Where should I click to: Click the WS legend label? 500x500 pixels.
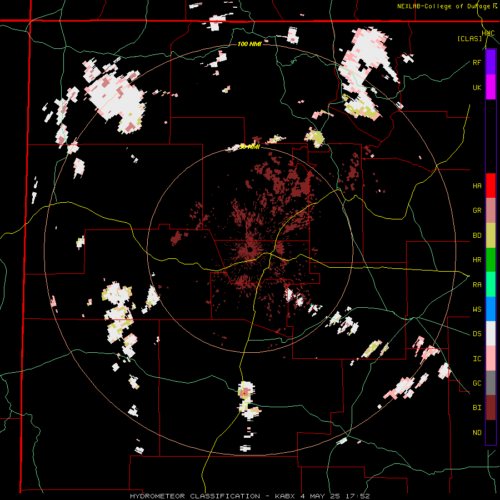tap(477, 309)
